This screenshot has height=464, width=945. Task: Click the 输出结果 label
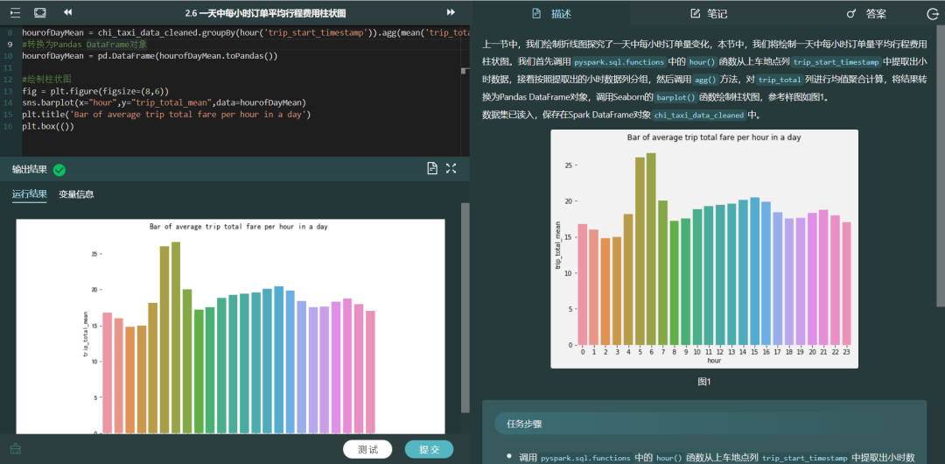[30, 170]
